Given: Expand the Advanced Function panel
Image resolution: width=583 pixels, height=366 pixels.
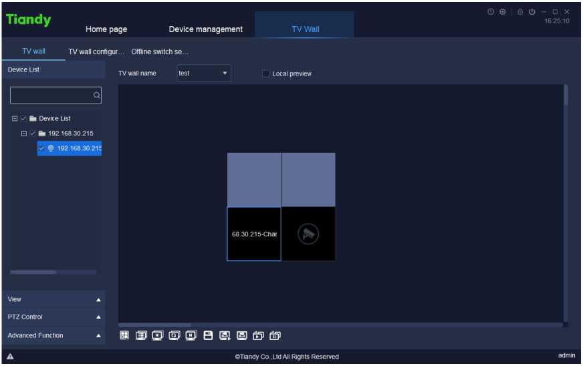Looking at the screenshot, I should pos(53,335).
